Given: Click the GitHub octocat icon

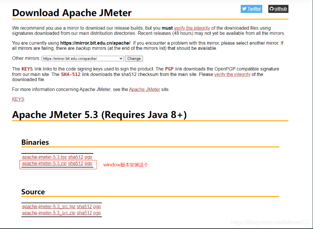Looking at the screenshot, I should pyautogui.click(x=271, y=9).
